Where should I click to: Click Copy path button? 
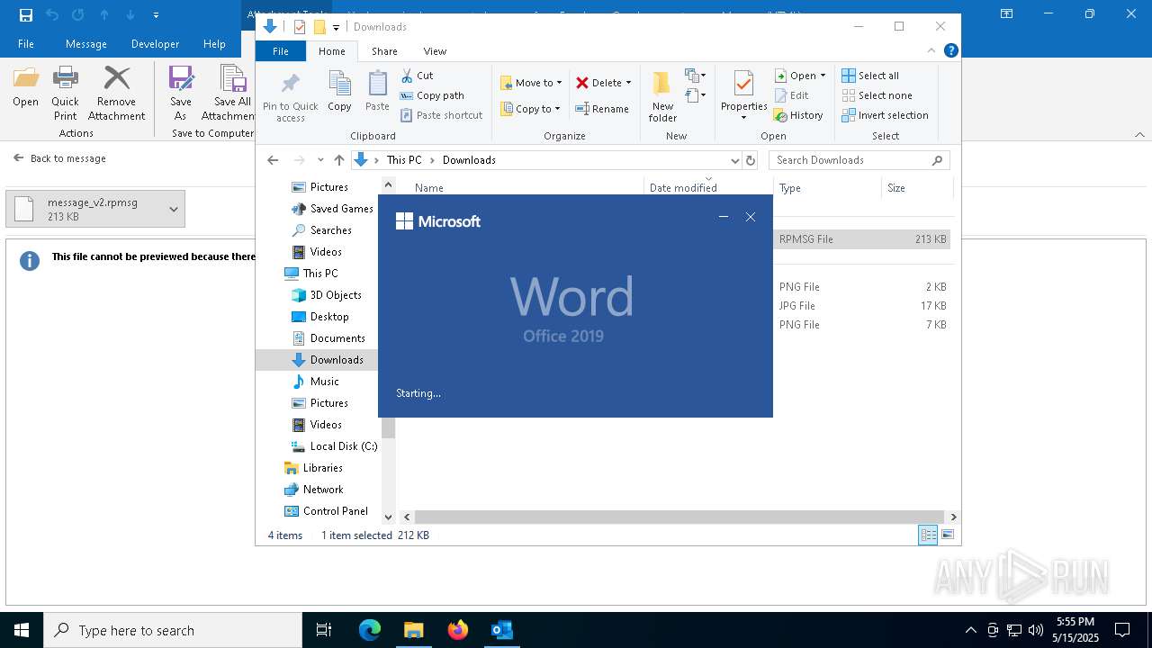point(432,95)
